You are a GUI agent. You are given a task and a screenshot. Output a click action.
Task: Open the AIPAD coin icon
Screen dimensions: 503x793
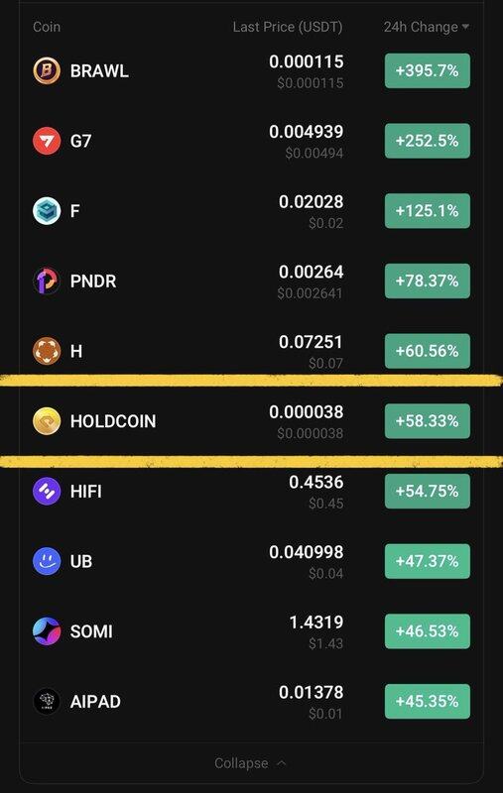[47, 702]
